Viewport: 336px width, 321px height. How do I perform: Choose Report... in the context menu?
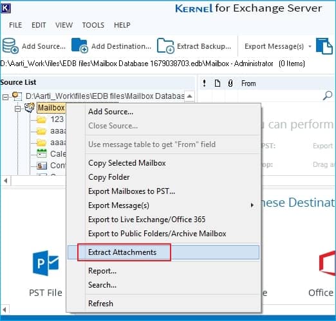coord(163,271)
